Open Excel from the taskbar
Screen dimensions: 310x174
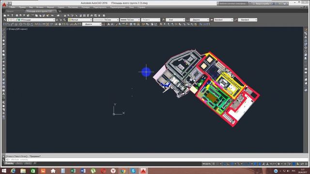(x=73, y=171)
